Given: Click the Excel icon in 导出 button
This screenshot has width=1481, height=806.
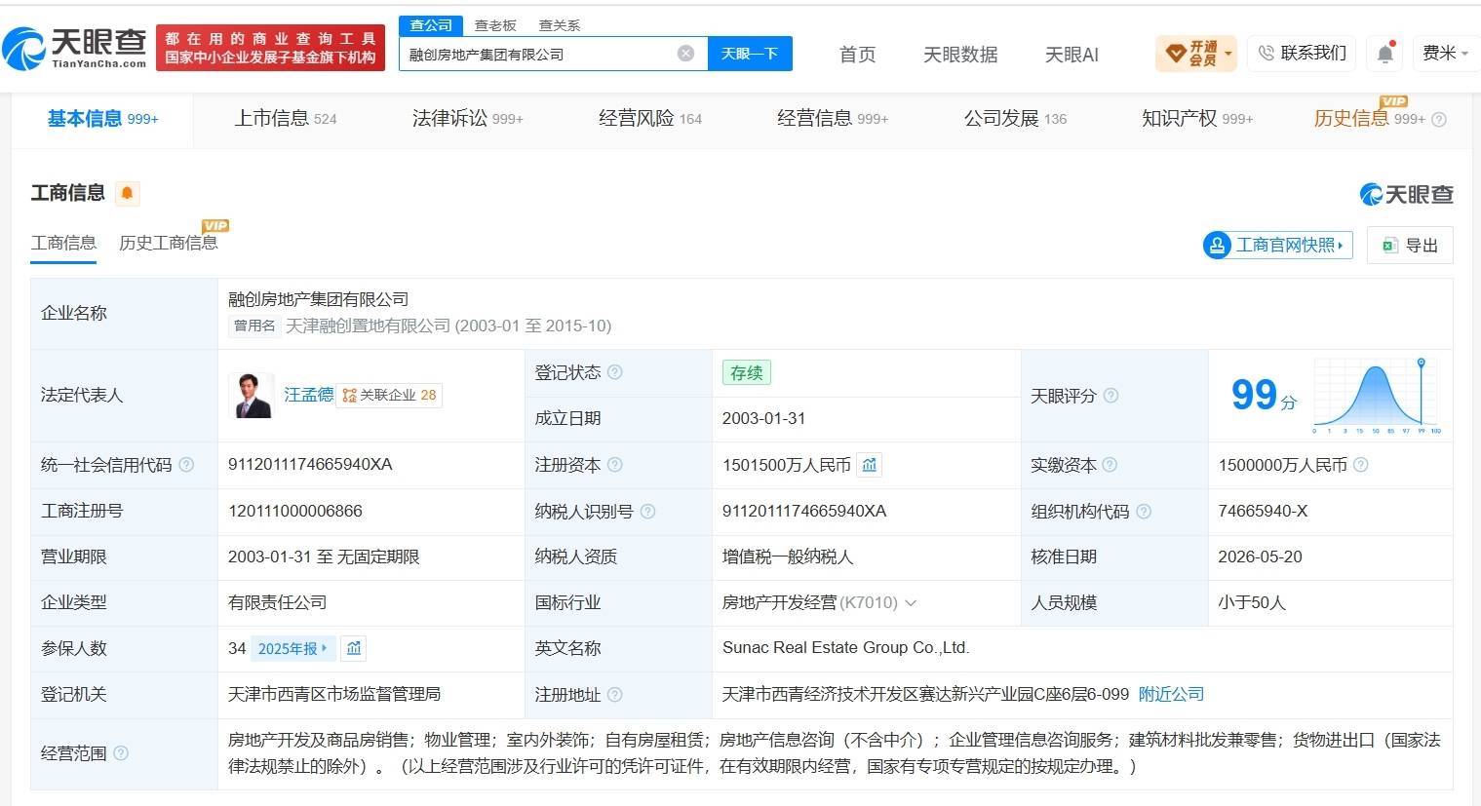Looking at the screenshot, I should coord(1389,246).
